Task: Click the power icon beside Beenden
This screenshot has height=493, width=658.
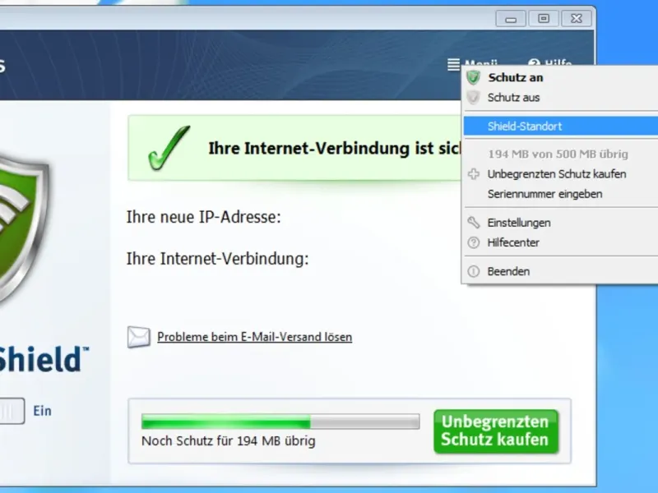Action: pos(474,272)
